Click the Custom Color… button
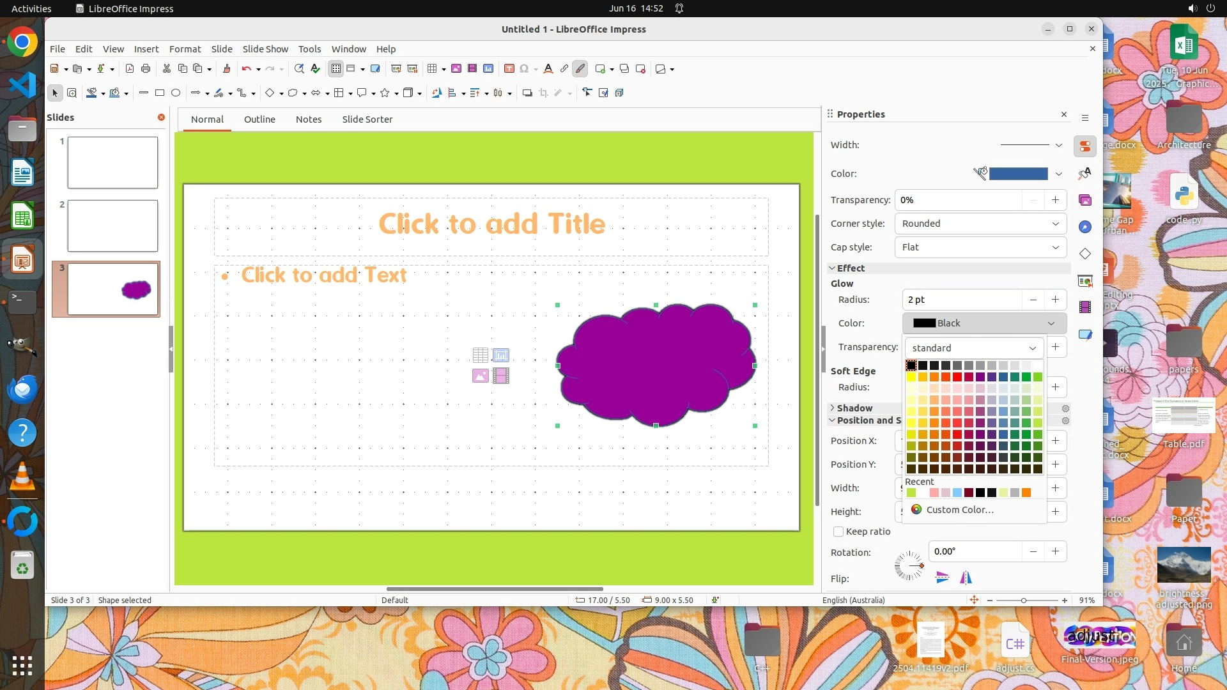1227x690 pixels. pos(959,510)
